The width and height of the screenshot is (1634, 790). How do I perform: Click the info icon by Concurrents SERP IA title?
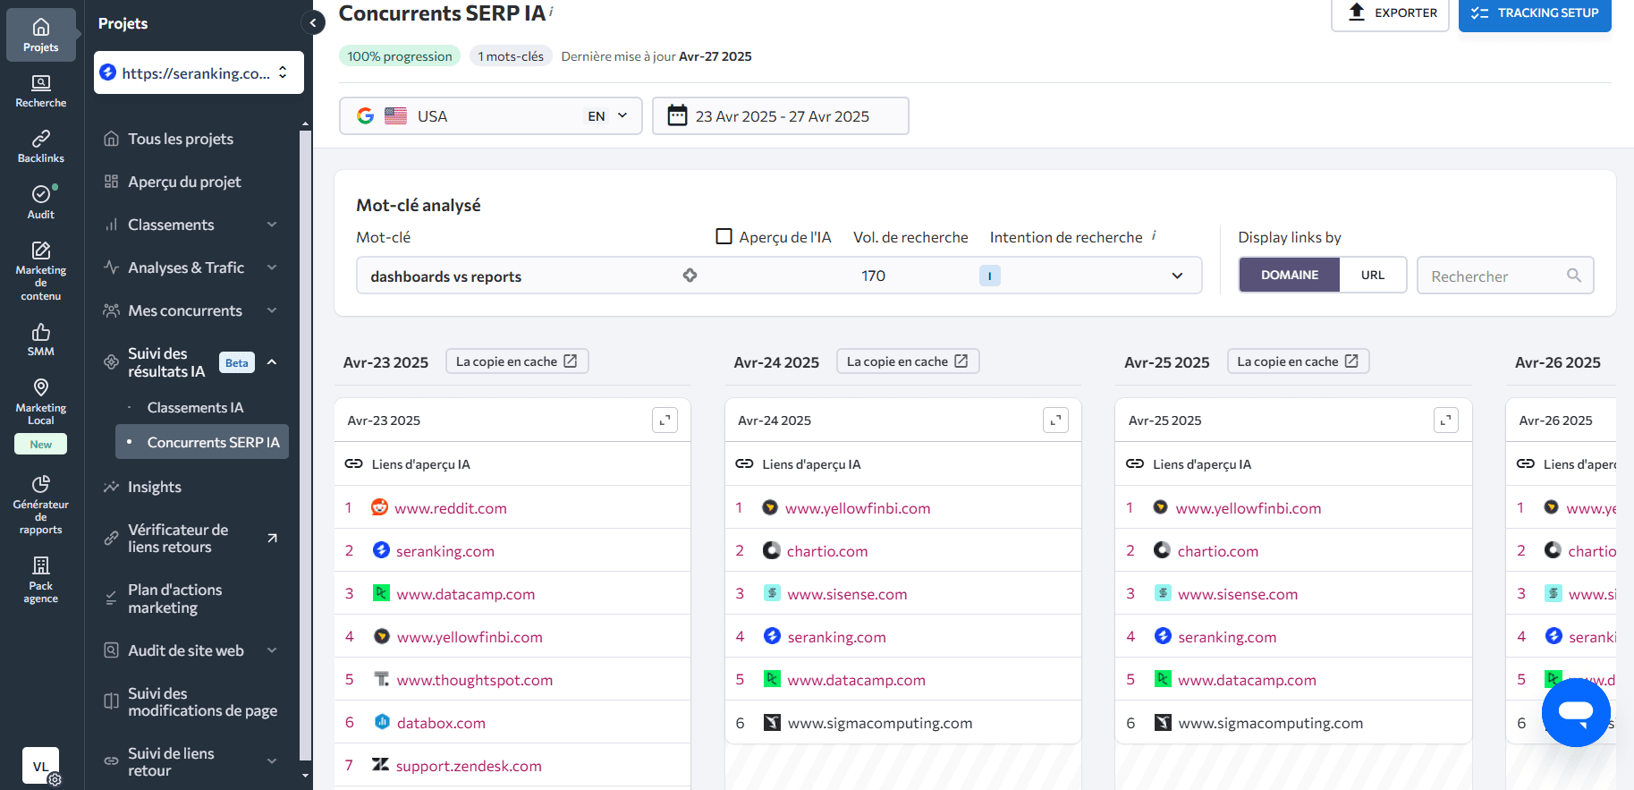click(x=551, y=11)
